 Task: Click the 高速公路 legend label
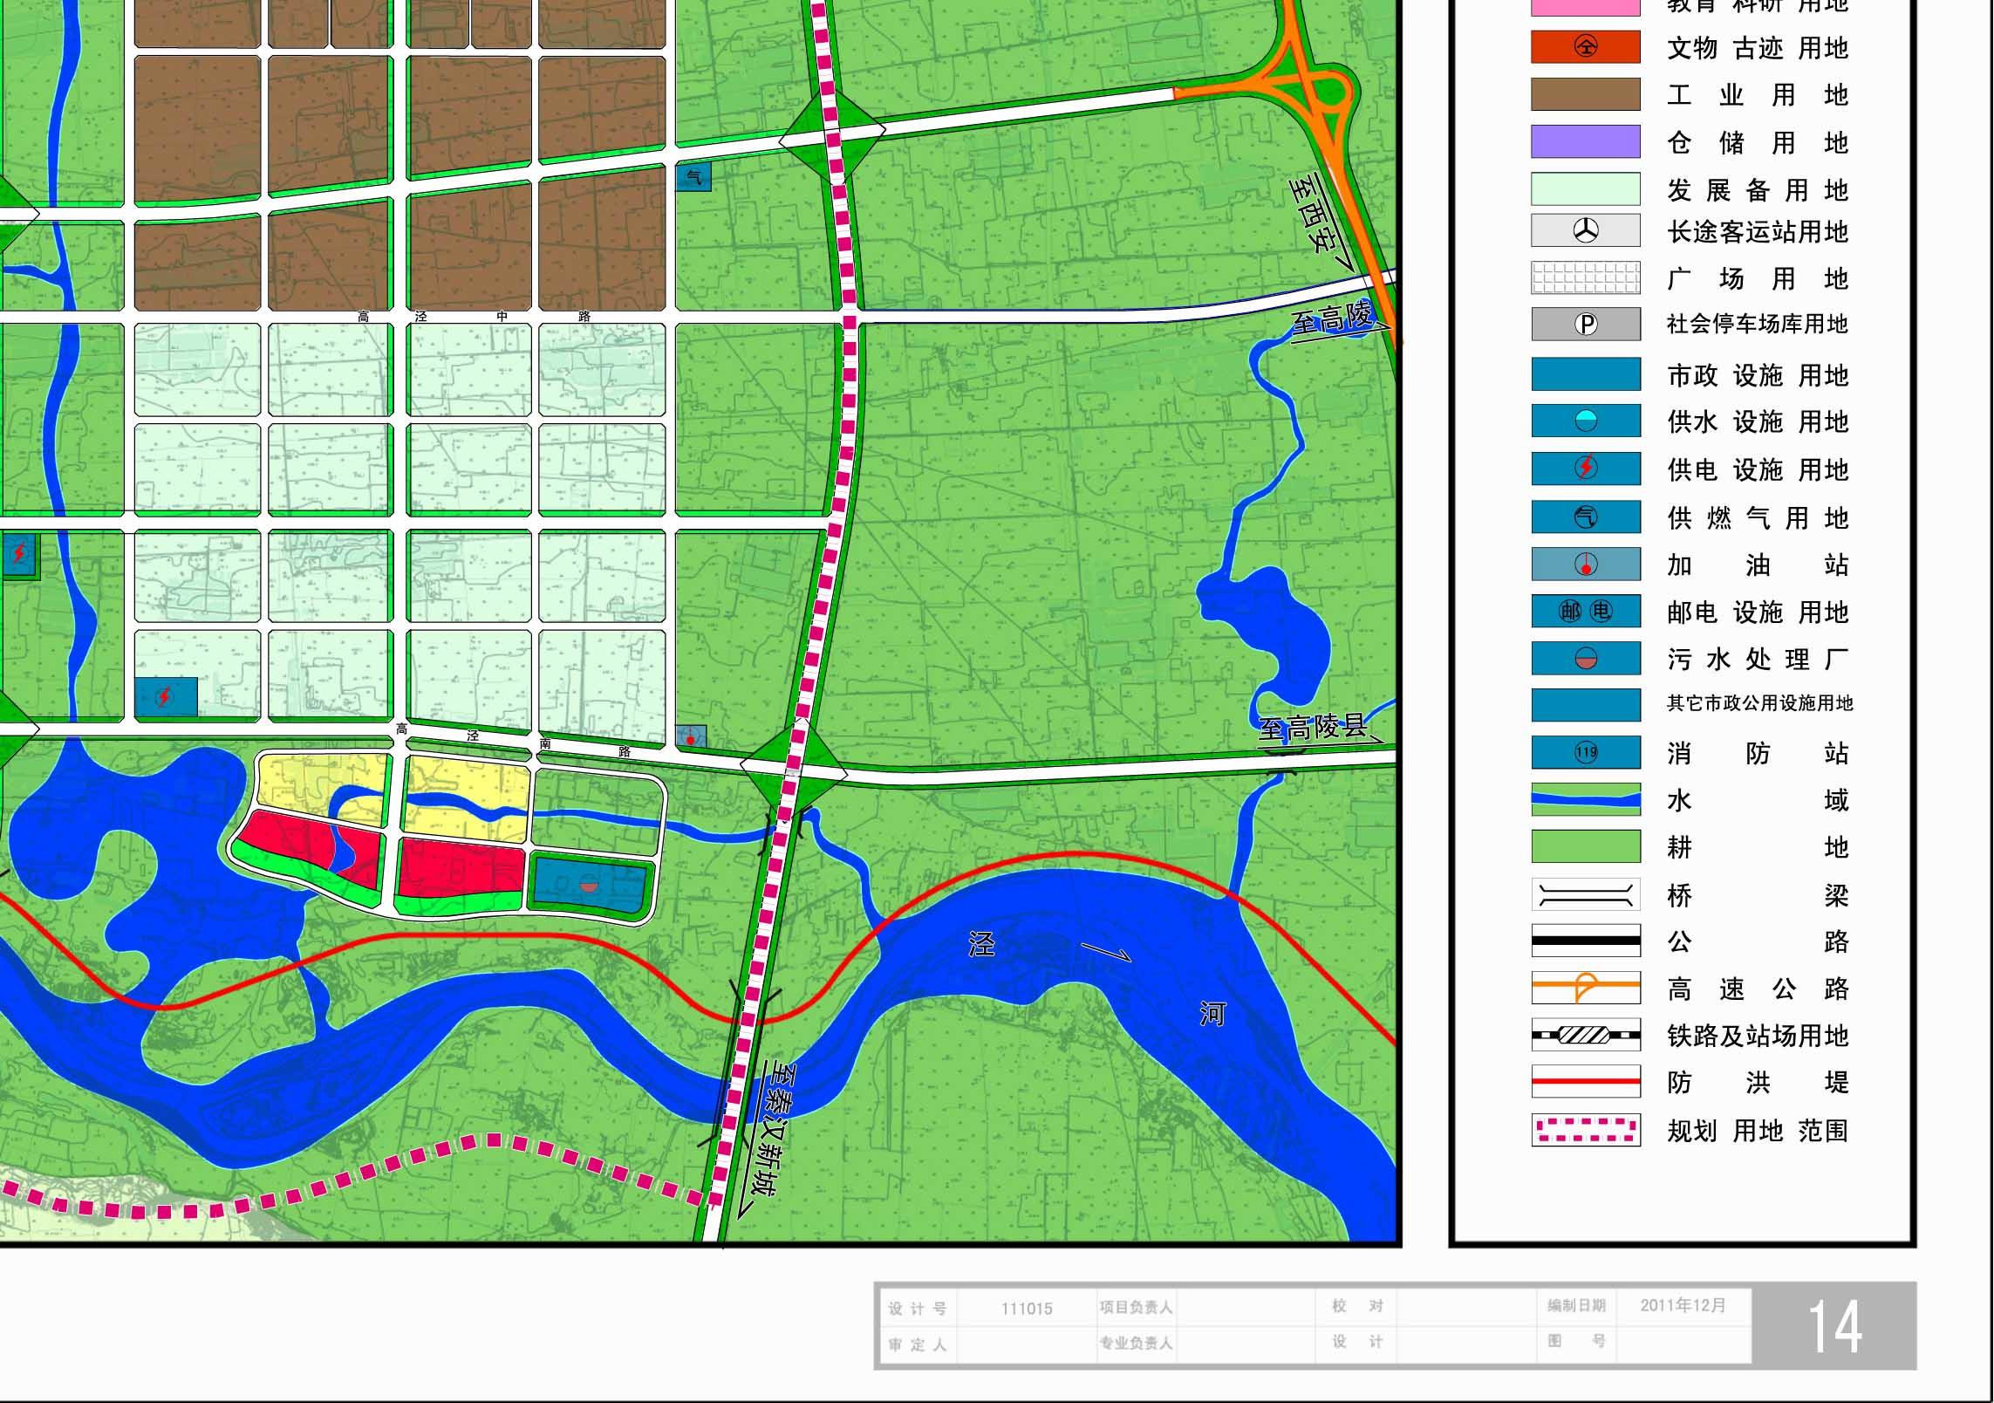click(1758, 989)
